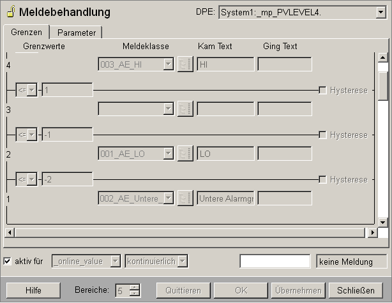Click the Schließen button
Screen dimensions: 392x303
(x=356, y=290)
